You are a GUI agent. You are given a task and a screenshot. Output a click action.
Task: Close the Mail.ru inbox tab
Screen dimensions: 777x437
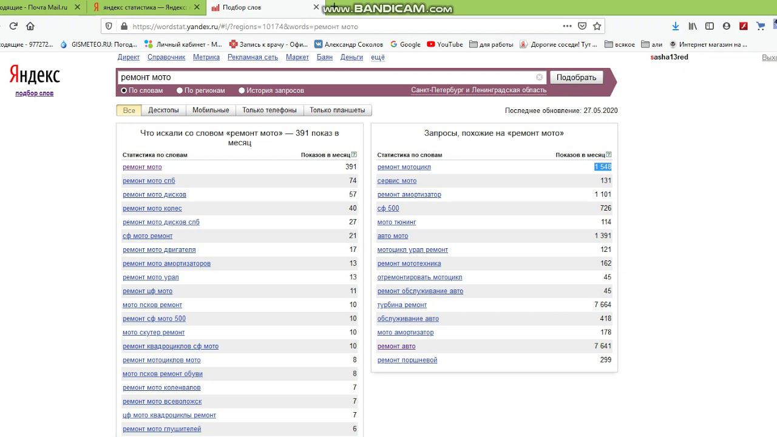click(77, 7)
